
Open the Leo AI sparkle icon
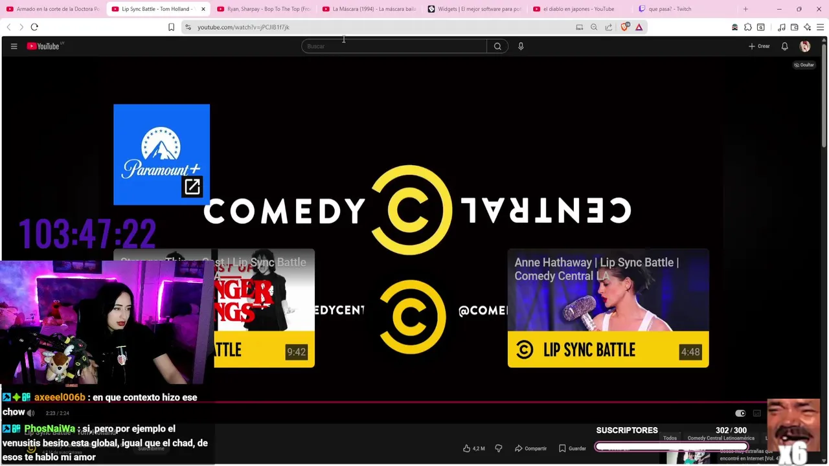pyautogui.click(x=807, y=27)
